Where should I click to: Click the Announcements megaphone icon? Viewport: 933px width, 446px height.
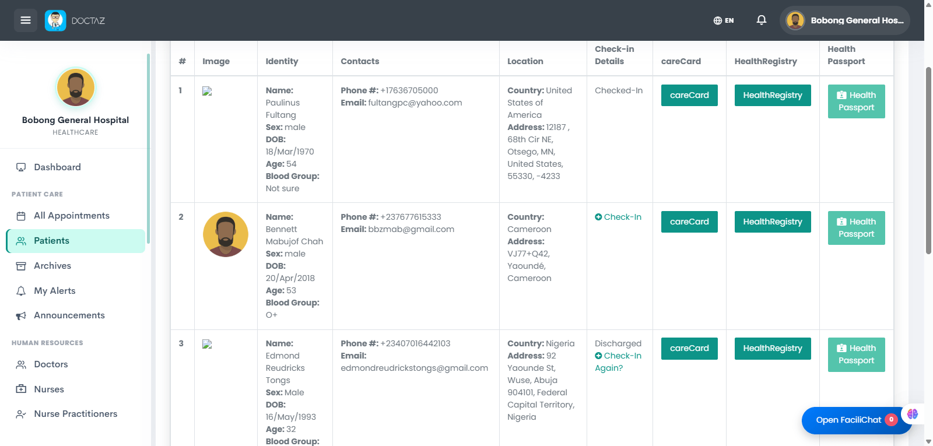pyautogui.click(x=21, y=315)
